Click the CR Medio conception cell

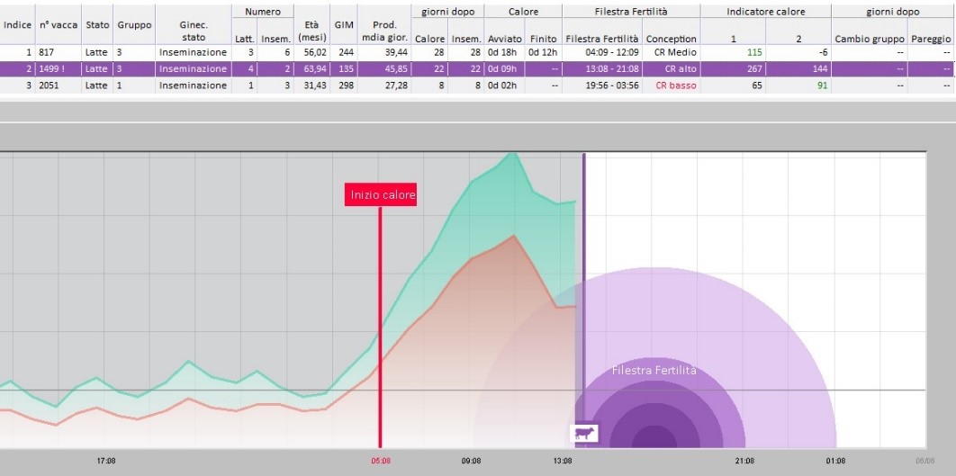click(675, 52)
